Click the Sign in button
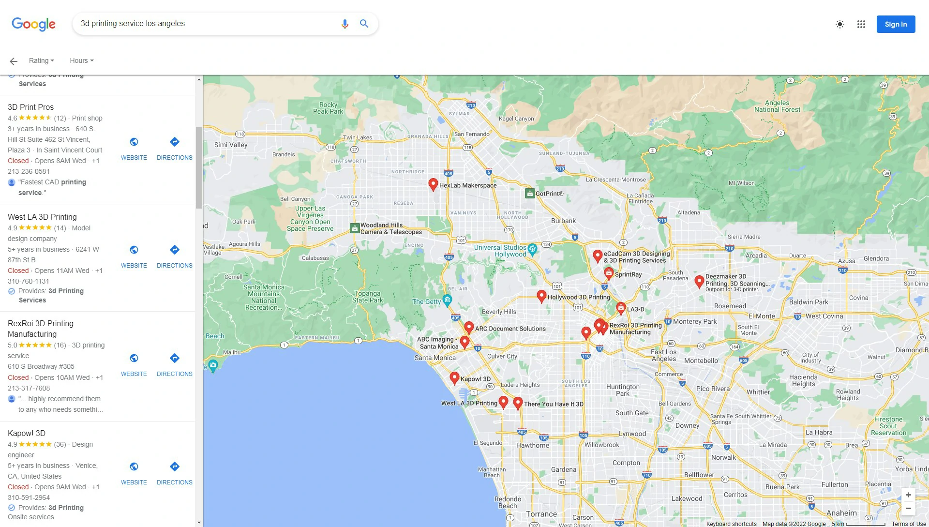The height and width of the screenshot is (527, 929). pos(896,24)
